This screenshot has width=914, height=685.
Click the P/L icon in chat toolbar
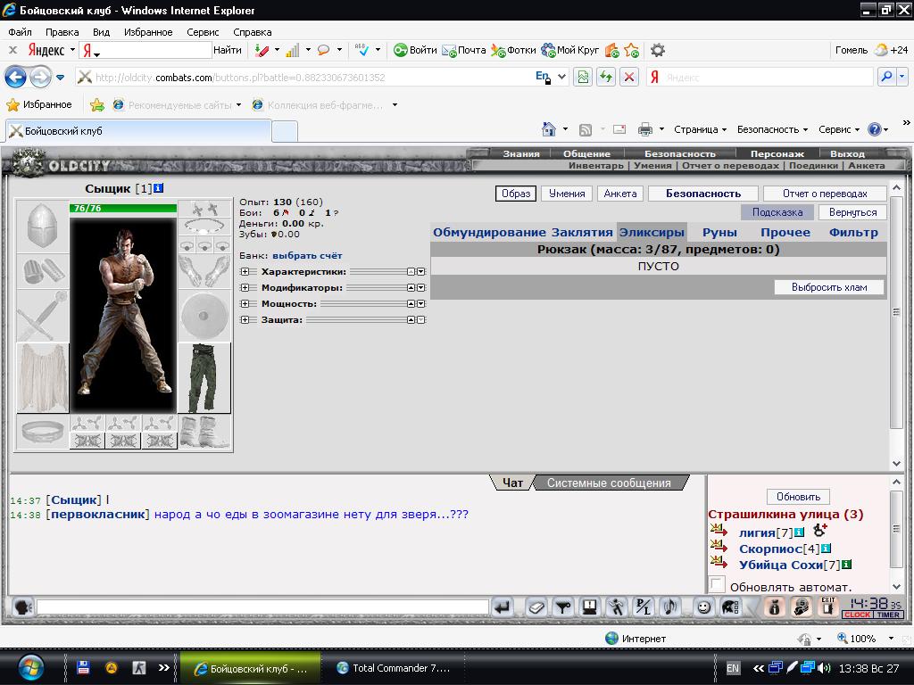644,607
